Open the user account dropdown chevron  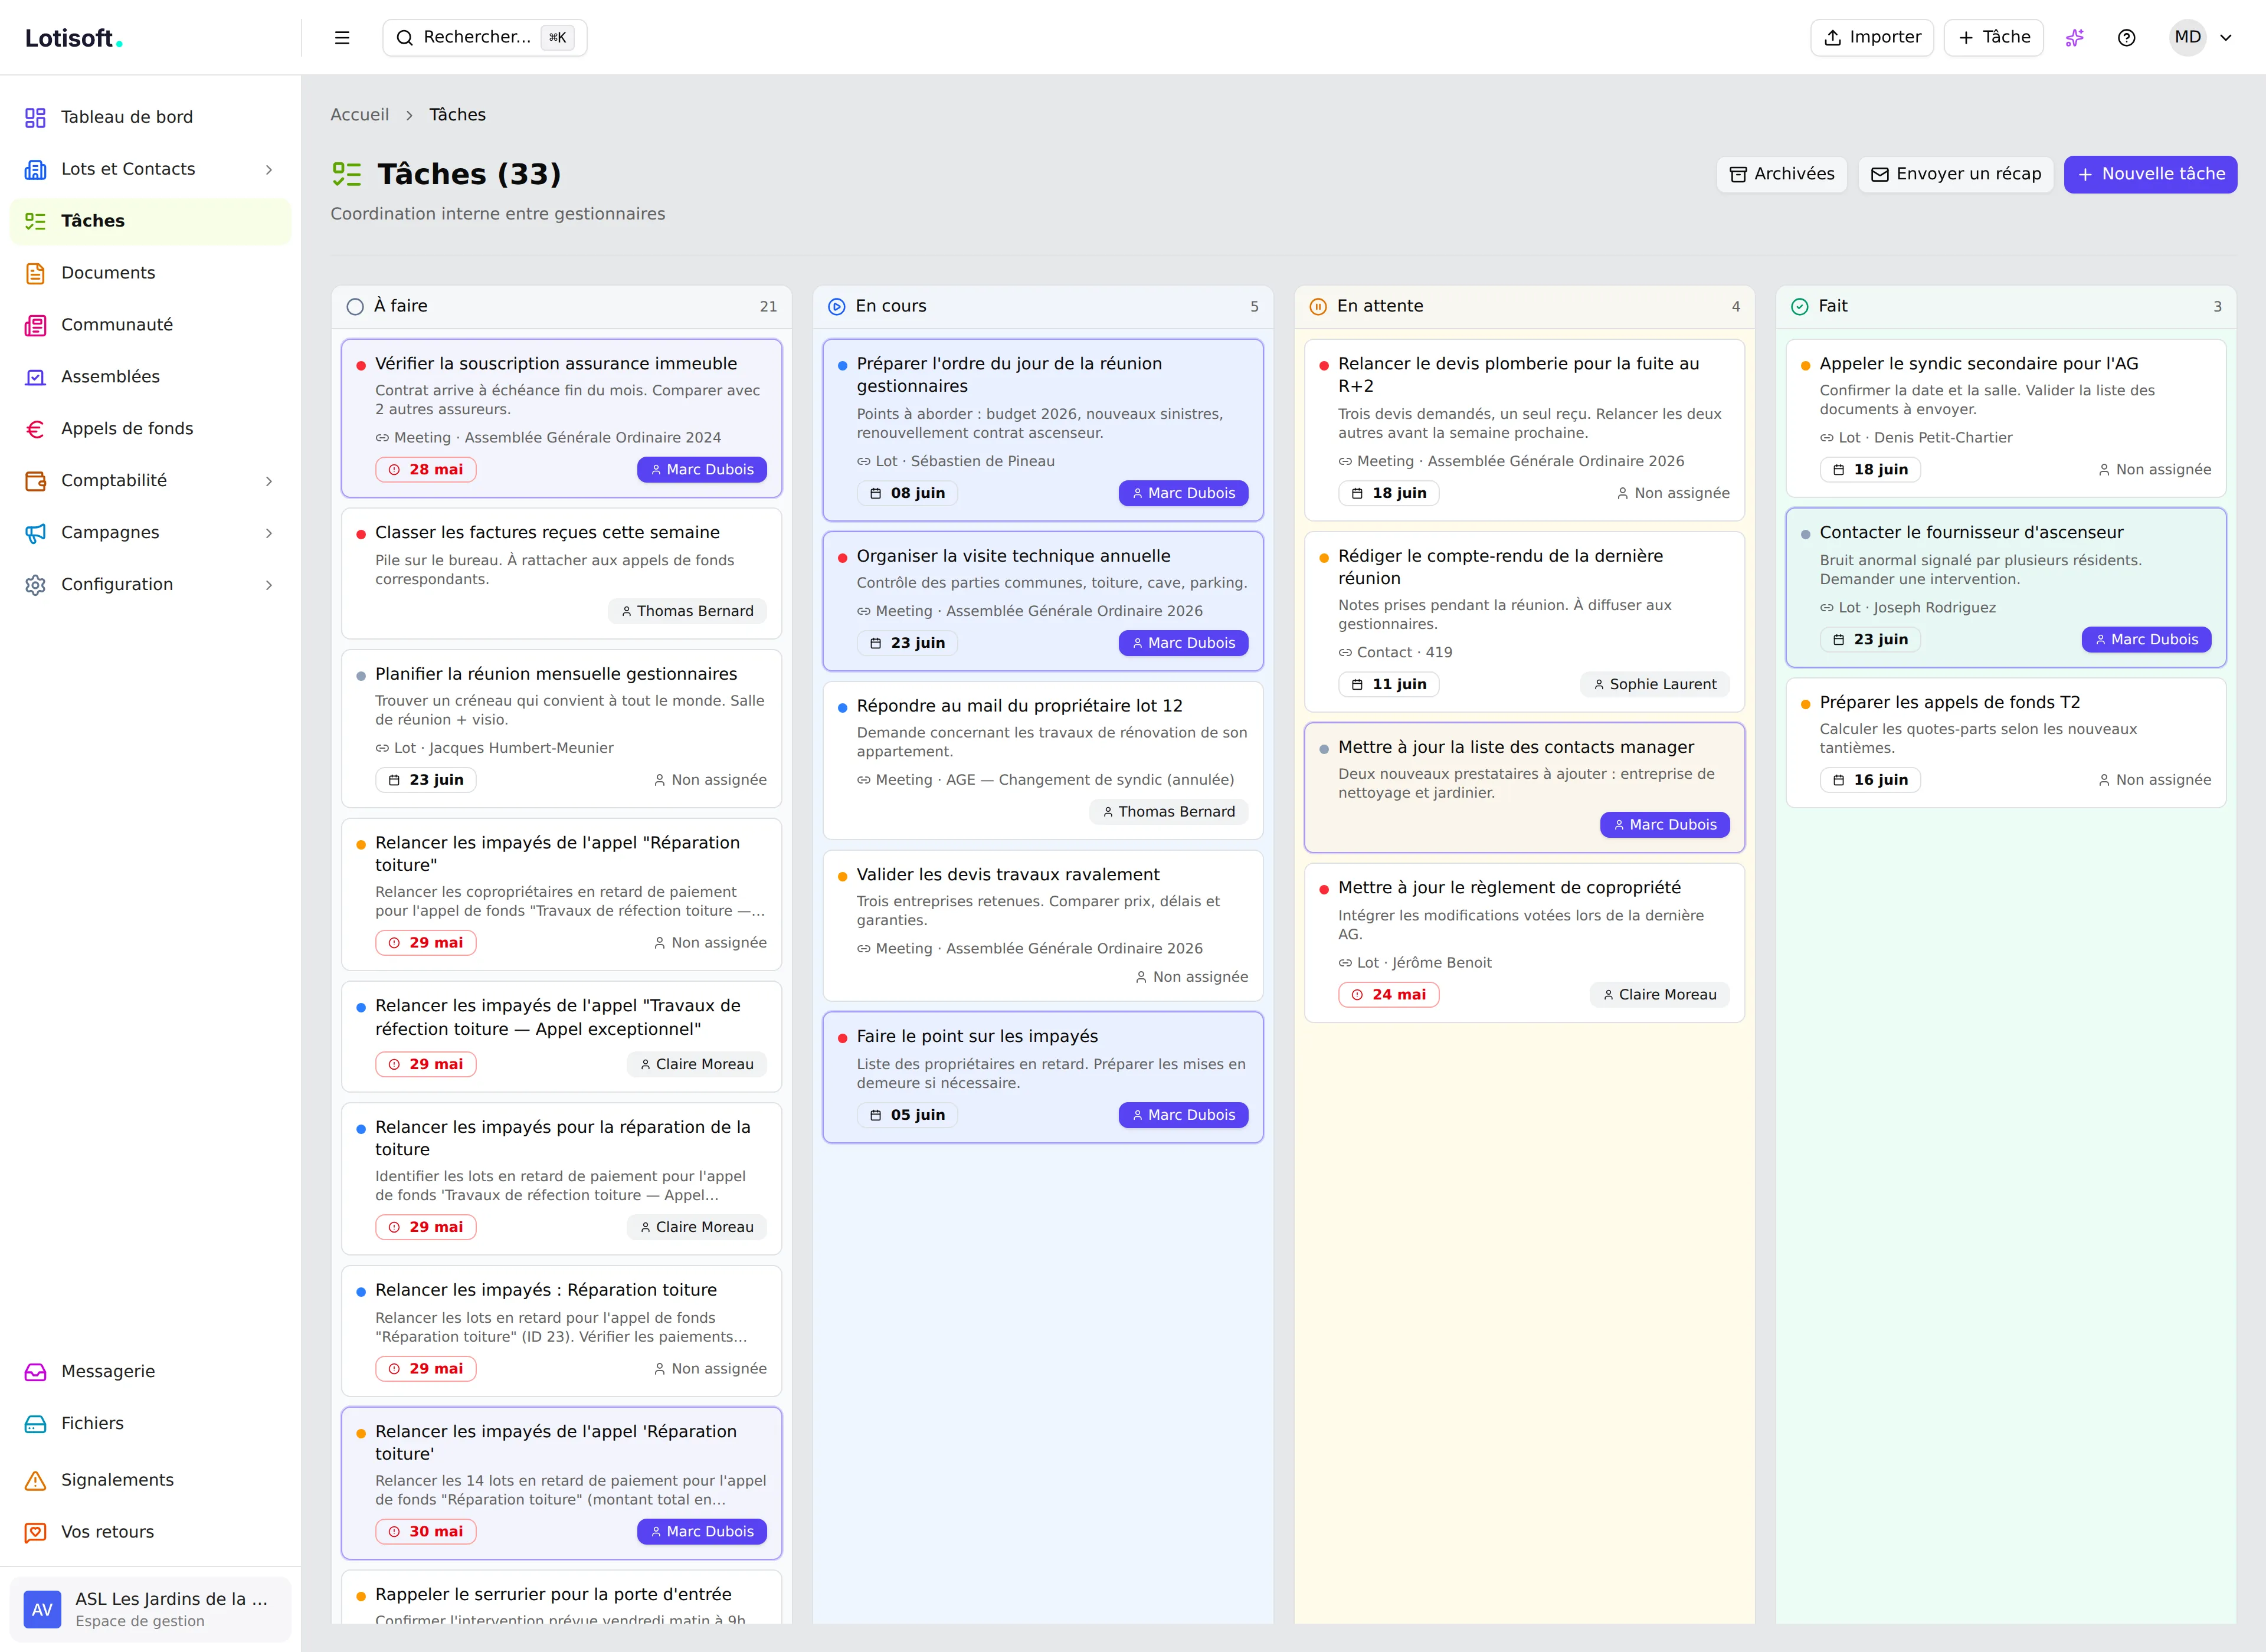click(2226, 38)
